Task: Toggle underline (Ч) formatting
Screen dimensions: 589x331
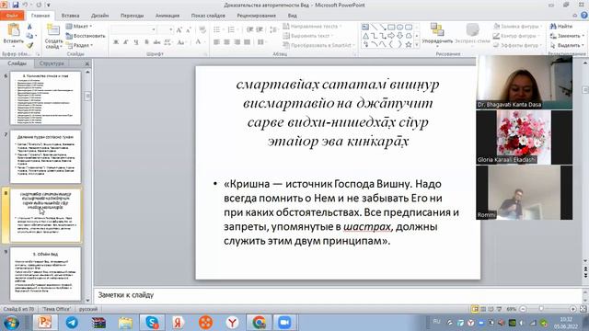Action: pyautogui.click(x=136, y=42)
